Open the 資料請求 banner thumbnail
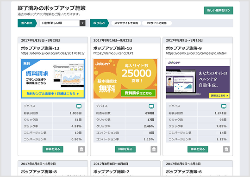The image size is (250, 177). [53, 79]
